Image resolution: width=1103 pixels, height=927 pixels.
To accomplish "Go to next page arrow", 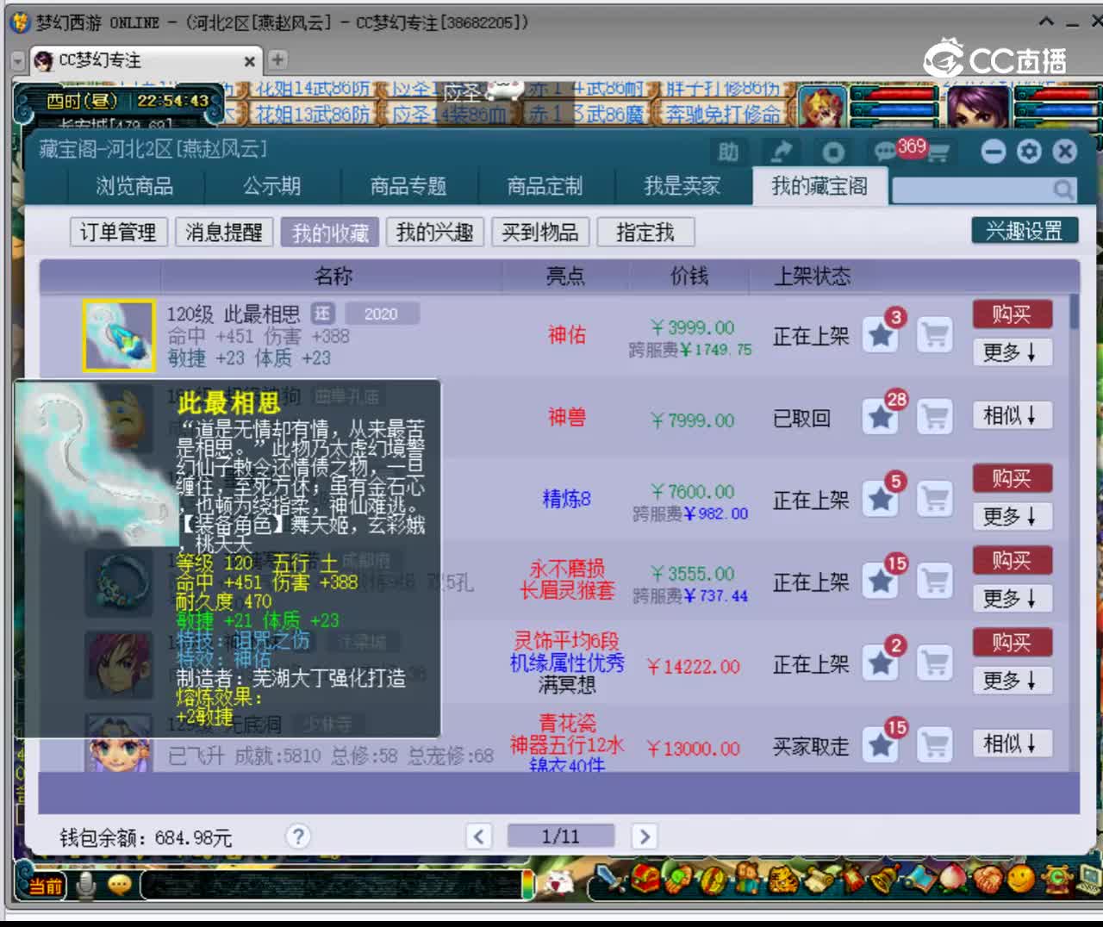I will coord(644,837).
